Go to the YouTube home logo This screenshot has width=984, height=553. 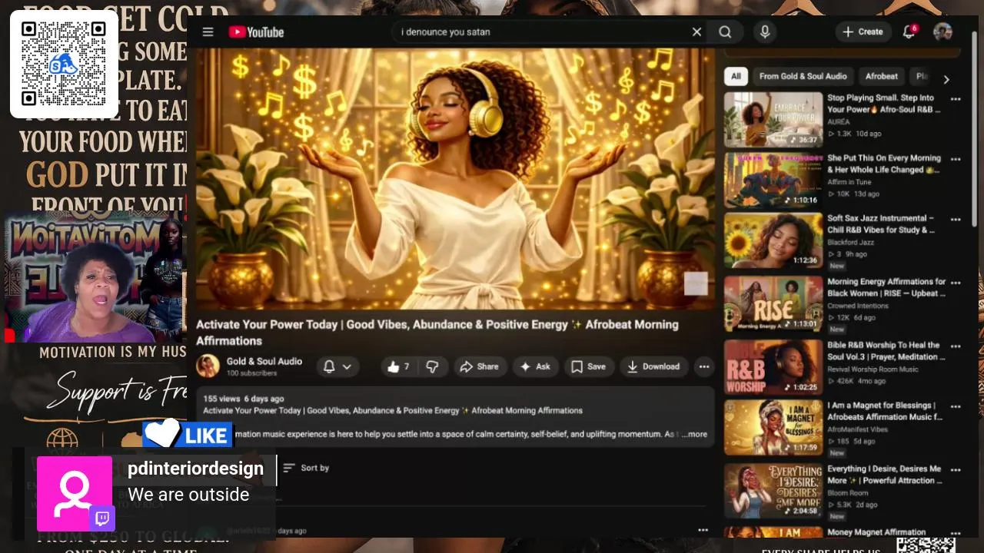pyautogui.click(x=256, y=32)
